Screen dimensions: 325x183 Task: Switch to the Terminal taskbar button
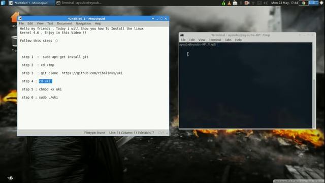click(x=79, y=3)
